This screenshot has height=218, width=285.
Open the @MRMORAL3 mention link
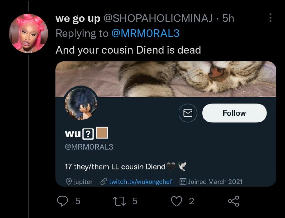(145, 33)
